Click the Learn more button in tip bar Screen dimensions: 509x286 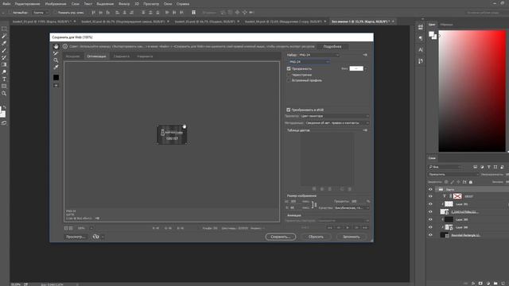point(332,46)
